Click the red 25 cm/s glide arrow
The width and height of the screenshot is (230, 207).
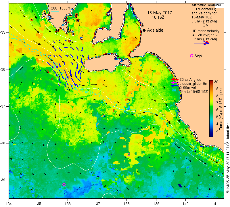[x=175, y=79]
